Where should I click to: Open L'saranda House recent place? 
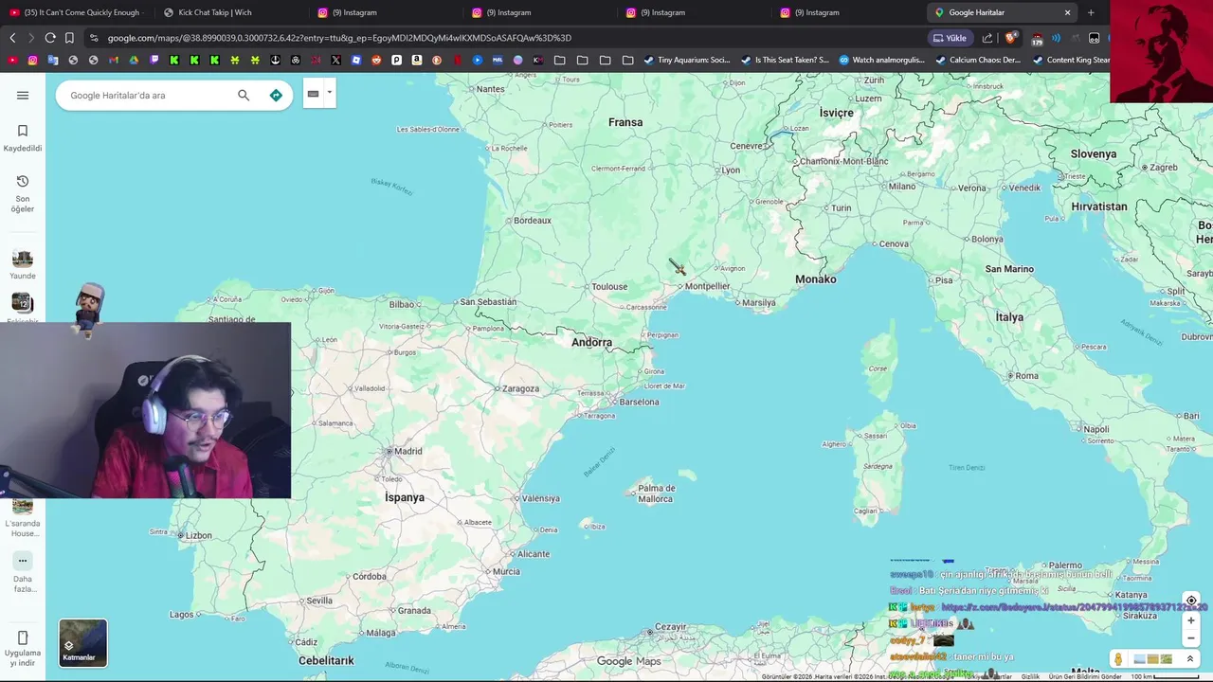[x=23, y=519]
